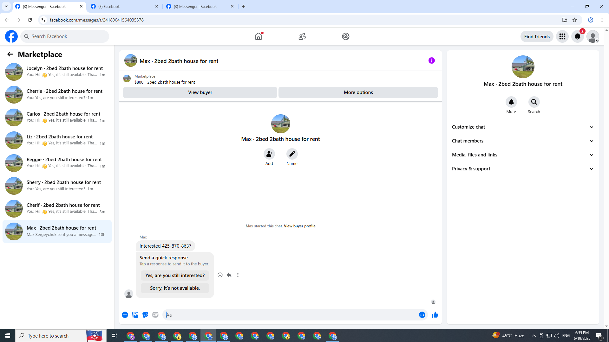Send quick response 'Yes, are you still interested?'

point(175,275)
